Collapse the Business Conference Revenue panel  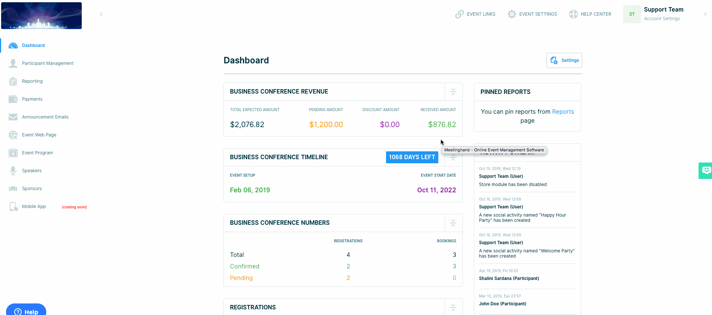453,92
